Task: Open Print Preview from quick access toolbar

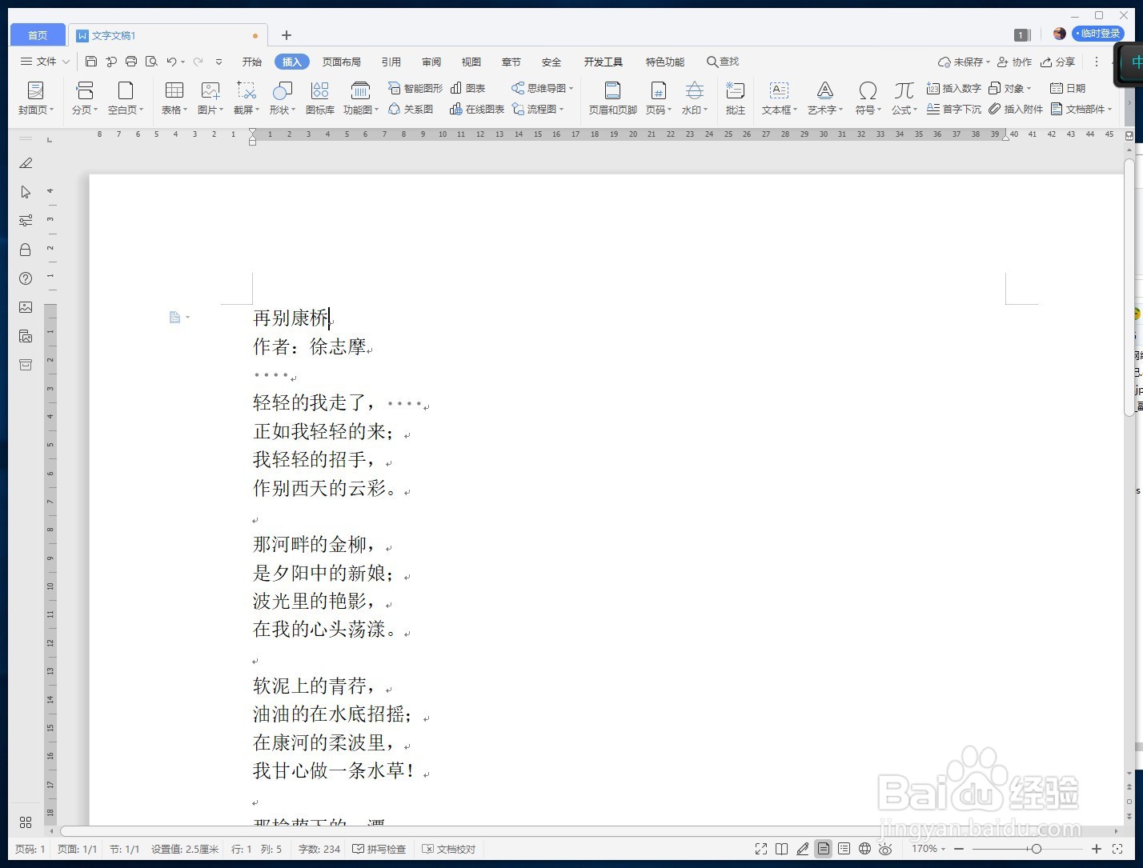Action: pyautogui.click(x=151, y=62)
